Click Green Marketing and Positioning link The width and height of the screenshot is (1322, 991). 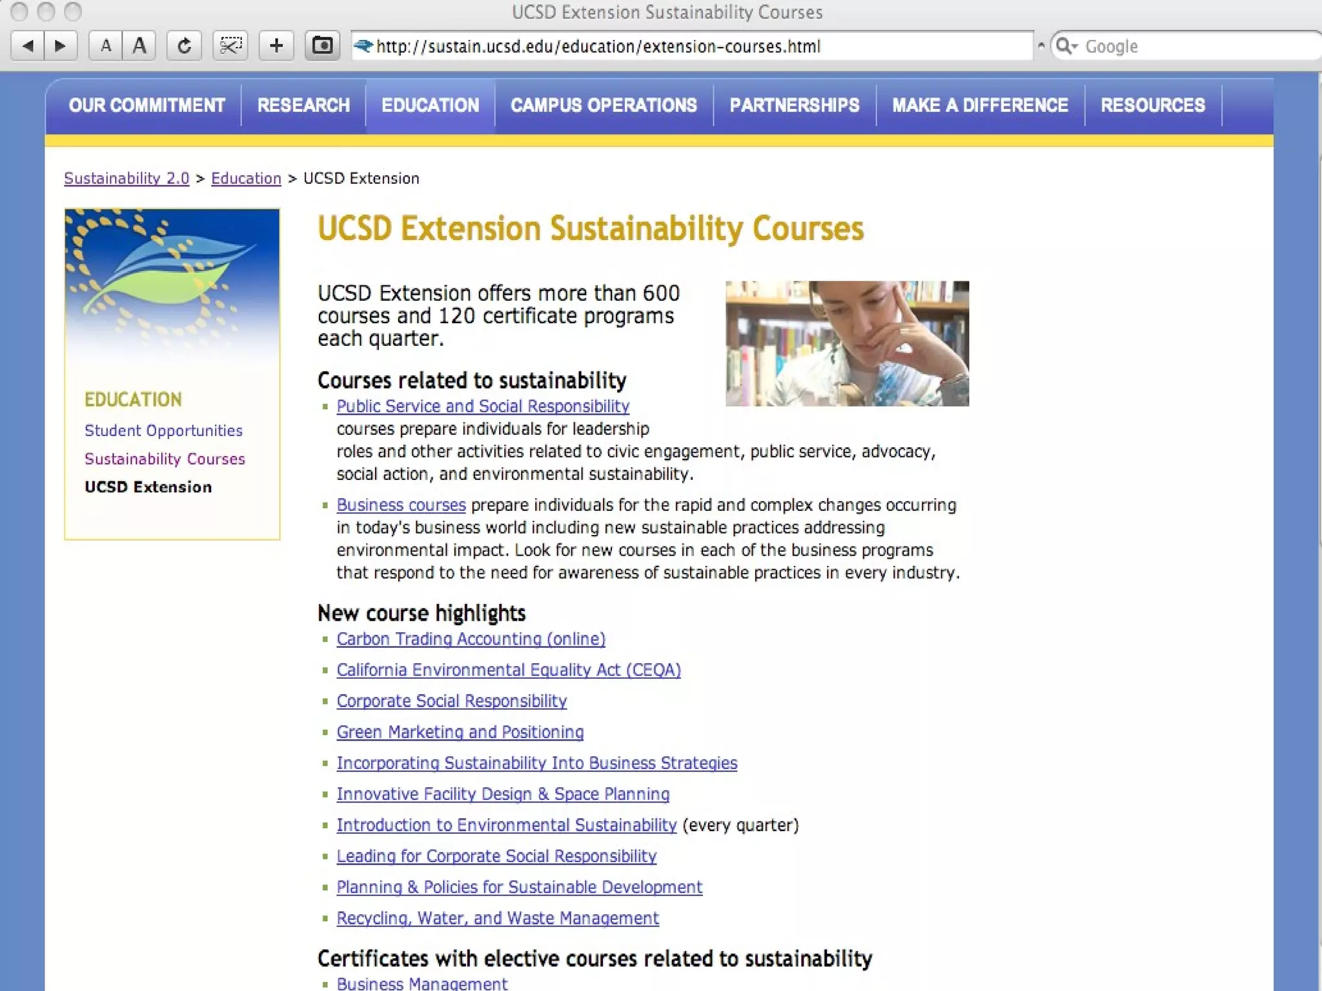click(x=460, y=732)
